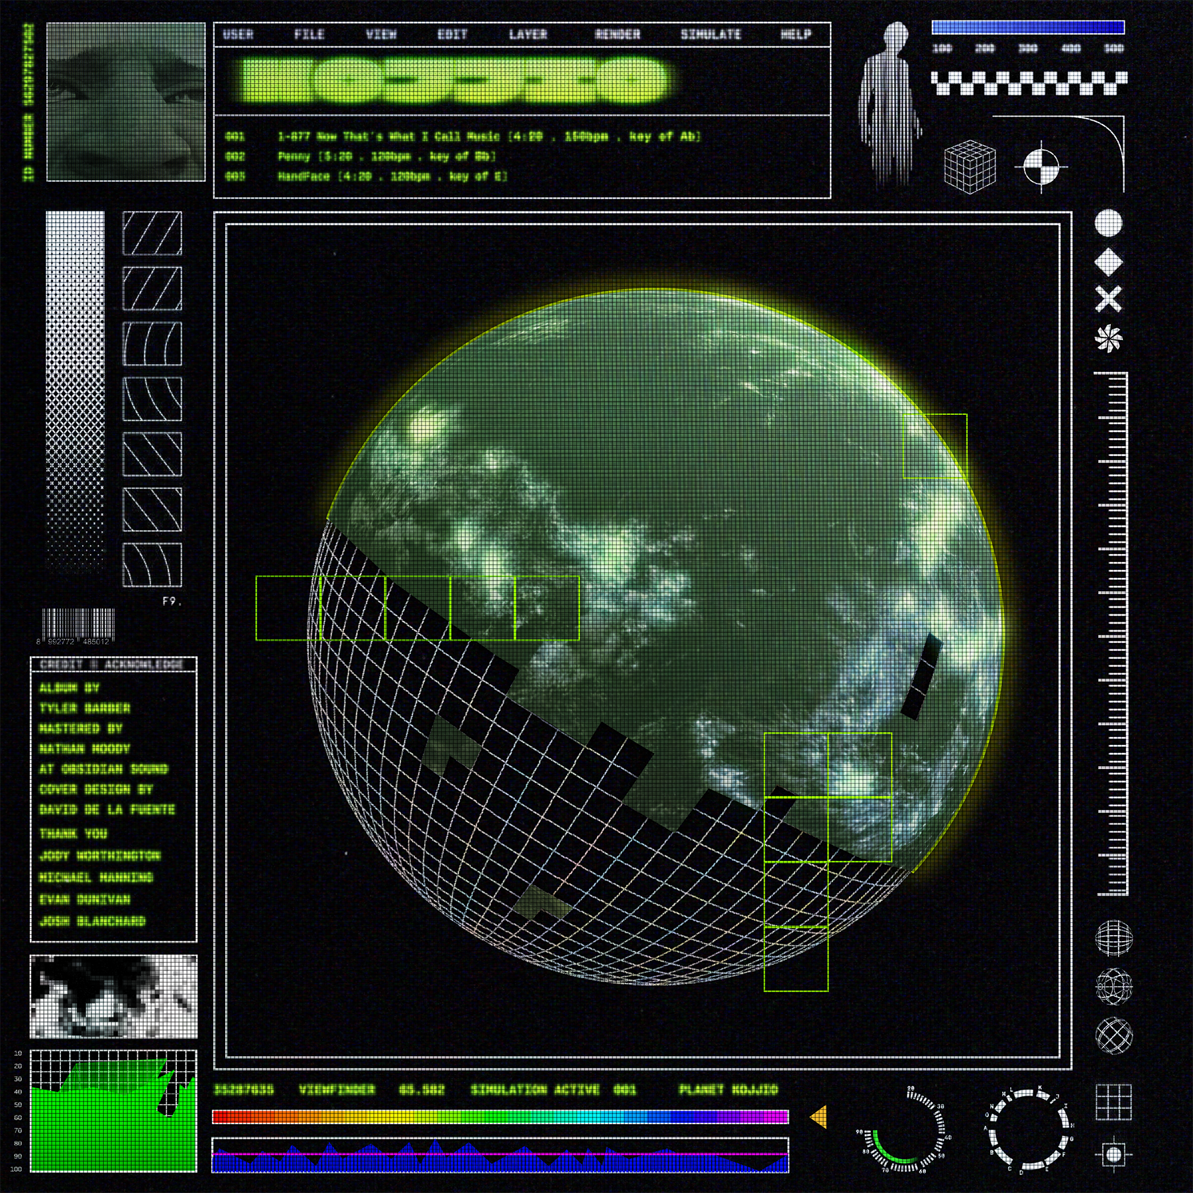Open the SIMULATE menu
The width and height of the screenshot is (1193, 1193).
click(710, 34)
